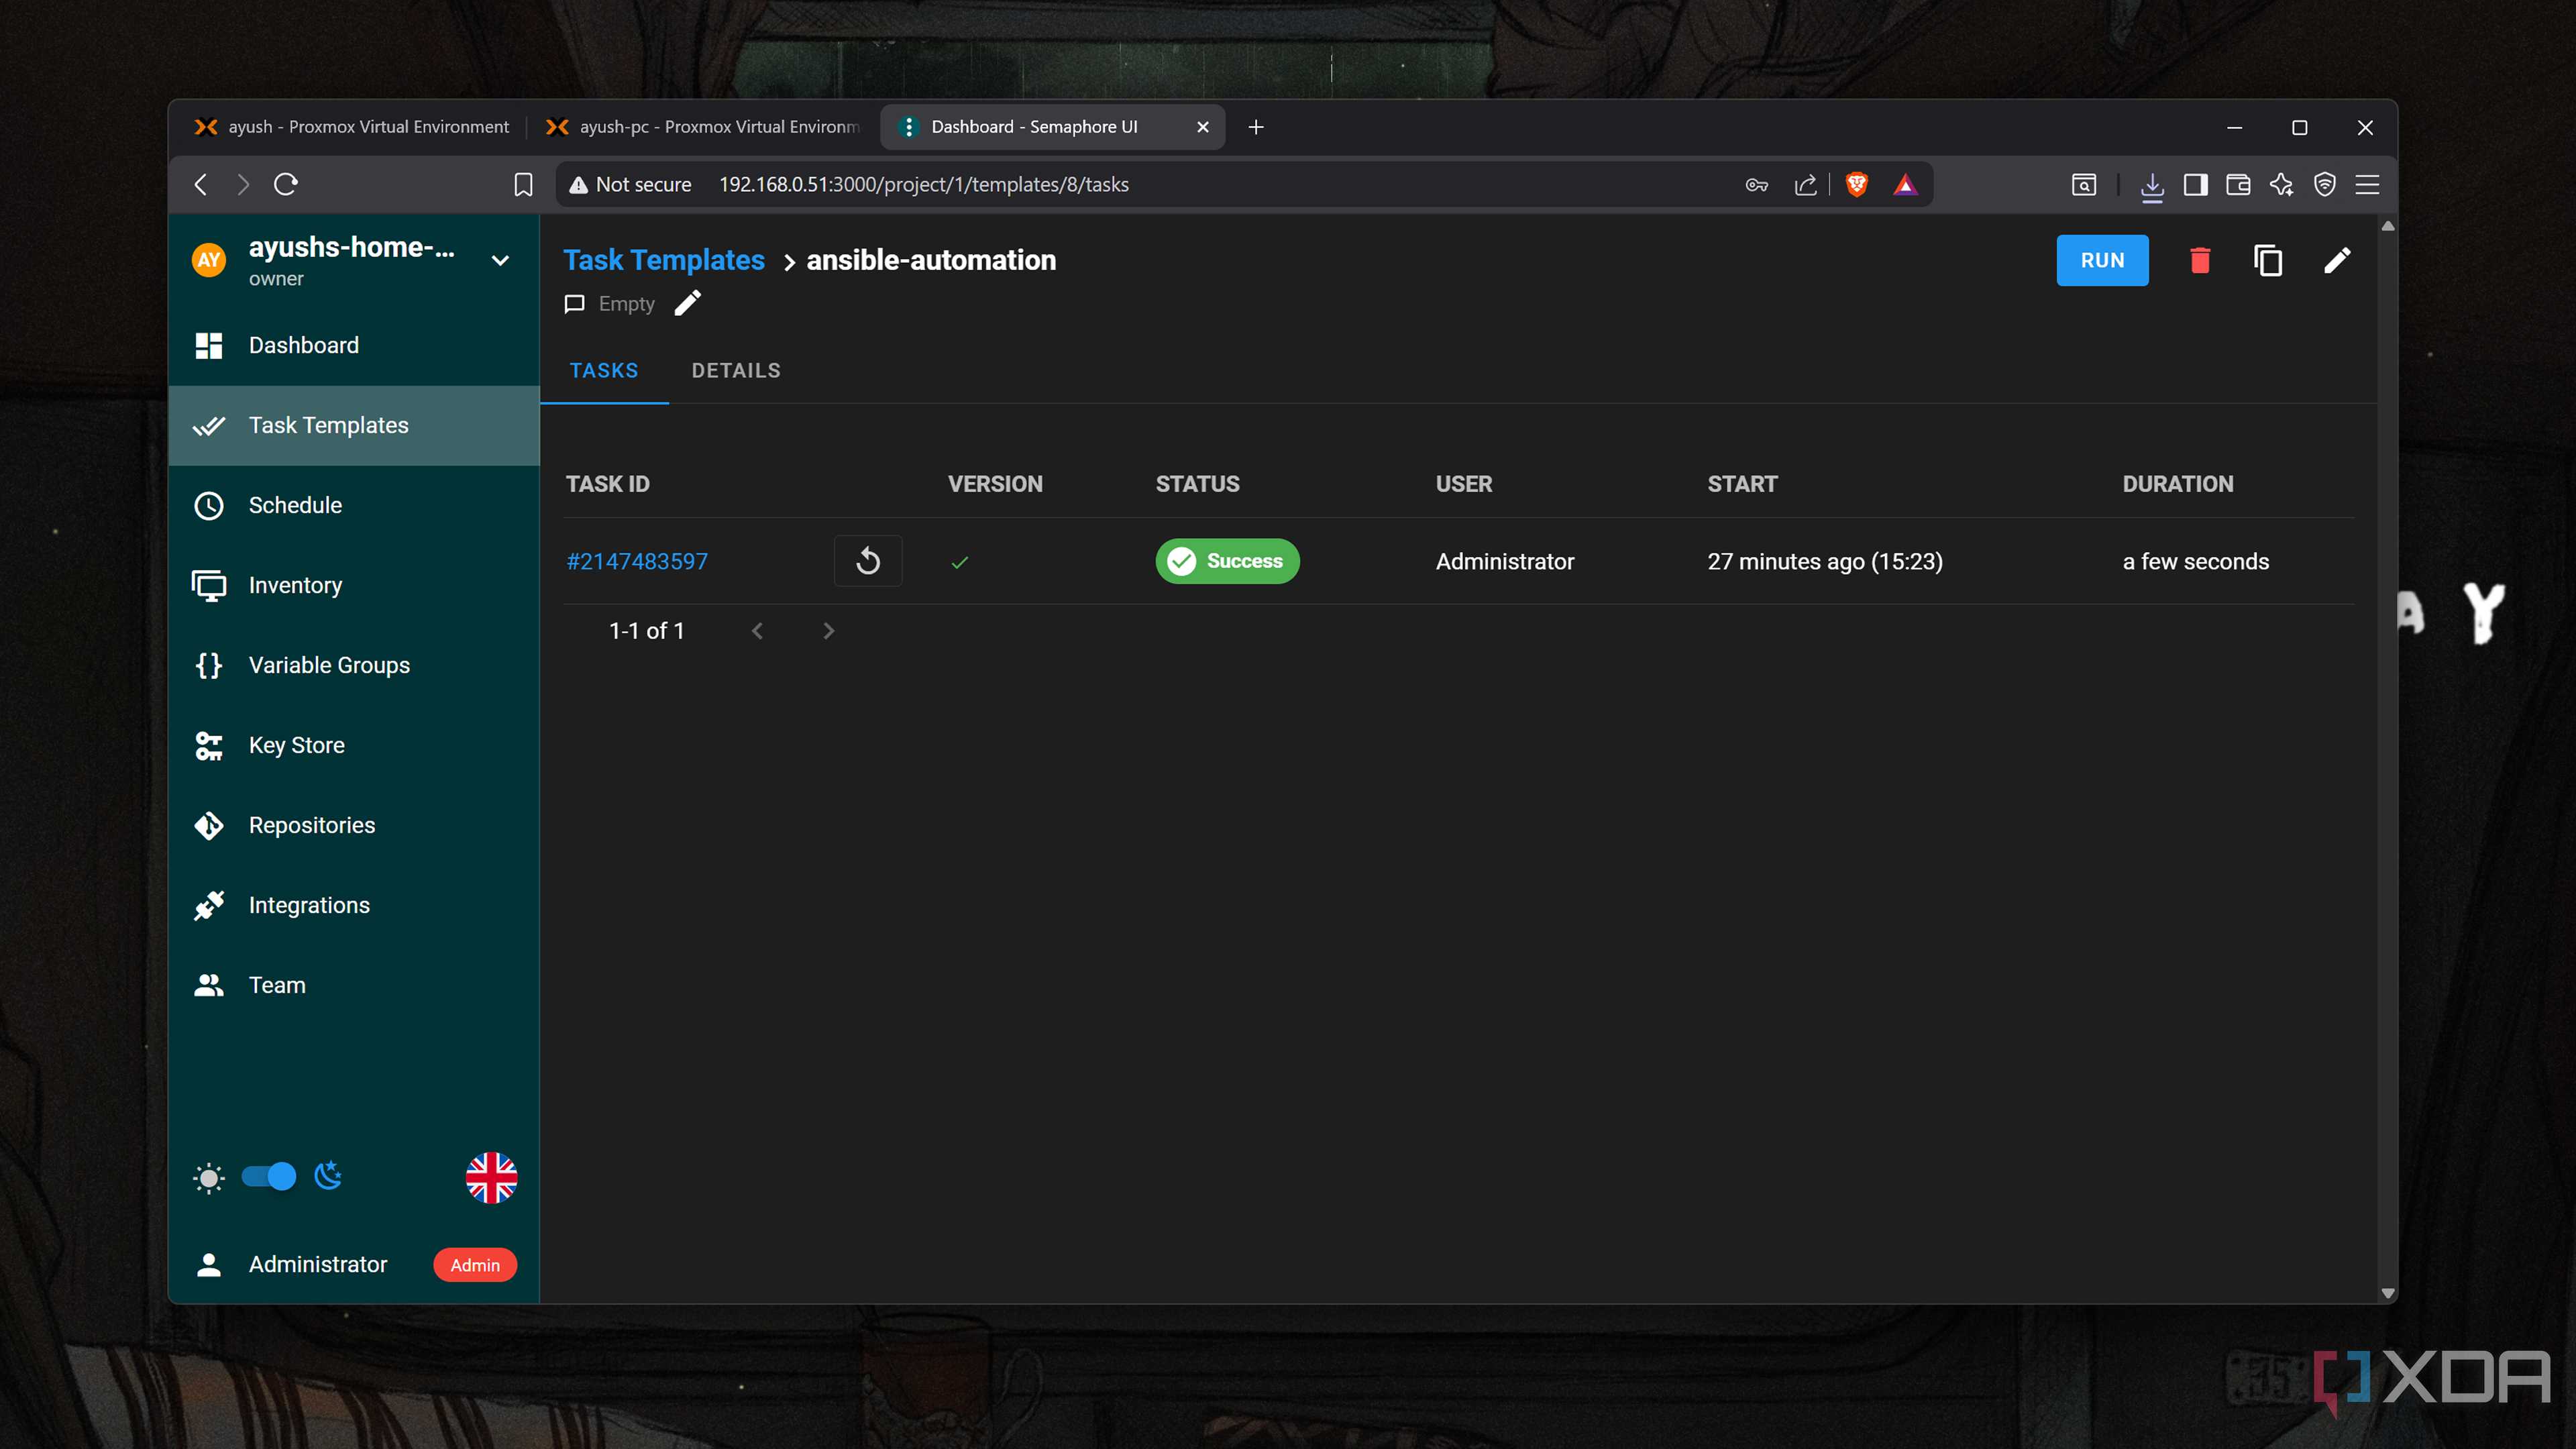Open the UK flag language selector
The image size is (2576, 1449).
click(x=491, y=1177)
